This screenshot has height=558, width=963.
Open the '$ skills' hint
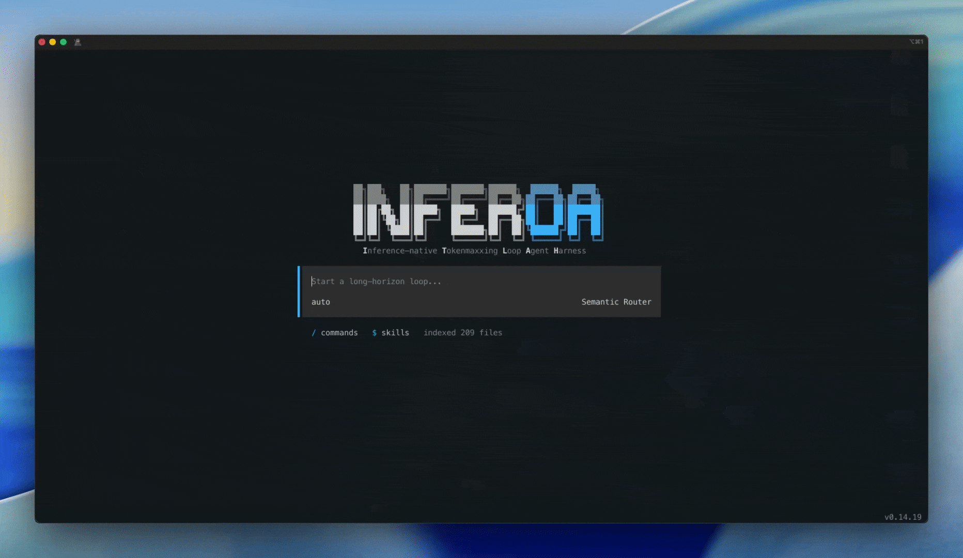tap(391, 333)
